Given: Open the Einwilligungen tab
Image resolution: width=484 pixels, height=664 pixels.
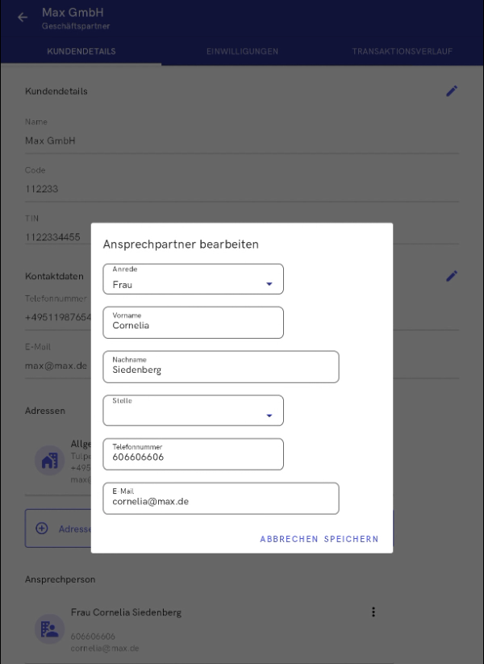Looking at the screenshot, I should (x=242, y=52).
